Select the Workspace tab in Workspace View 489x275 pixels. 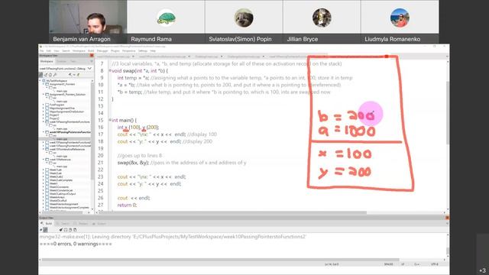[x=47, y=61]
